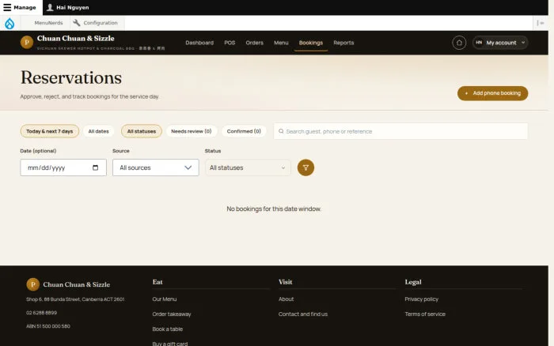Open the All sources dropdown
This screenshot has height=346, width=554.
click(x=155, y=167)
